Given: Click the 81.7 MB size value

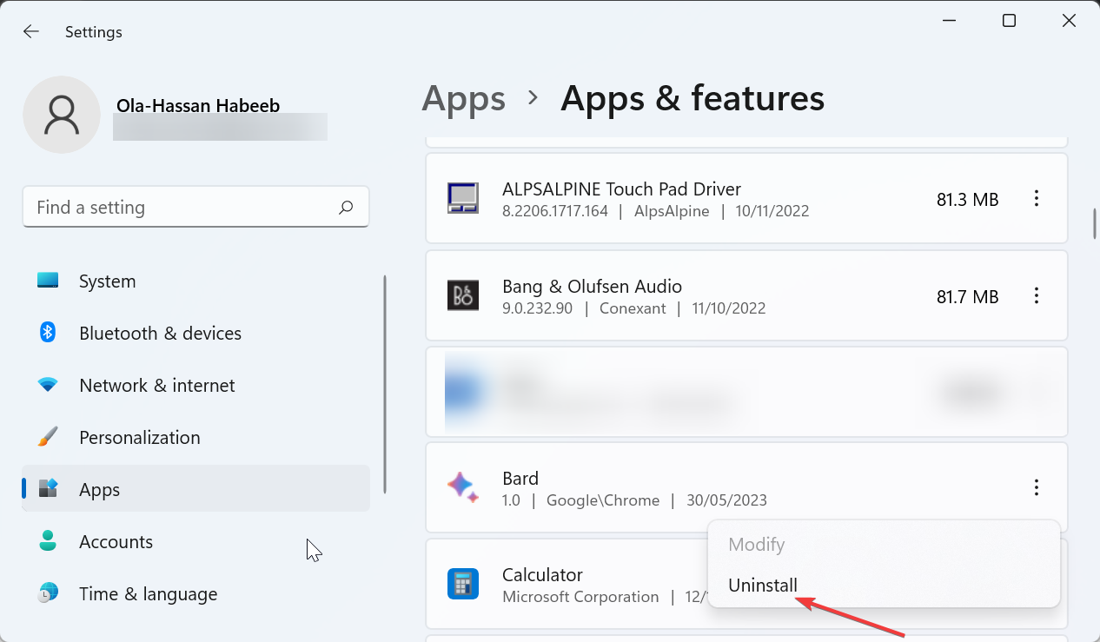Looking at the screenshot, I should click(967, 297).
